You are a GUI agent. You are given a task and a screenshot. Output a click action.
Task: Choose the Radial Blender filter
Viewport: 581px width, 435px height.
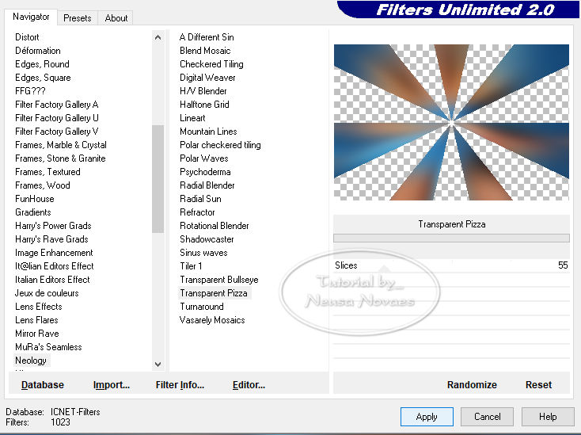(x=207, y=185)
